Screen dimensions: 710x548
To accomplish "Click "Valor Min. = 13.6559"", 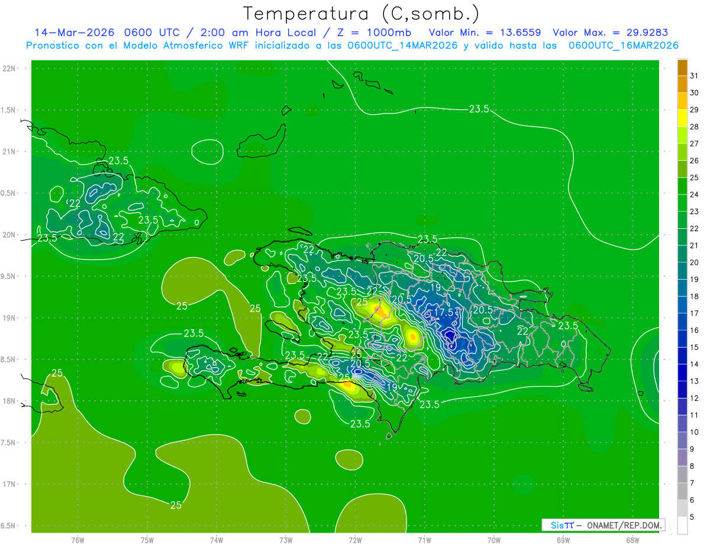I will pyautogui.click(x=485, y=33).
